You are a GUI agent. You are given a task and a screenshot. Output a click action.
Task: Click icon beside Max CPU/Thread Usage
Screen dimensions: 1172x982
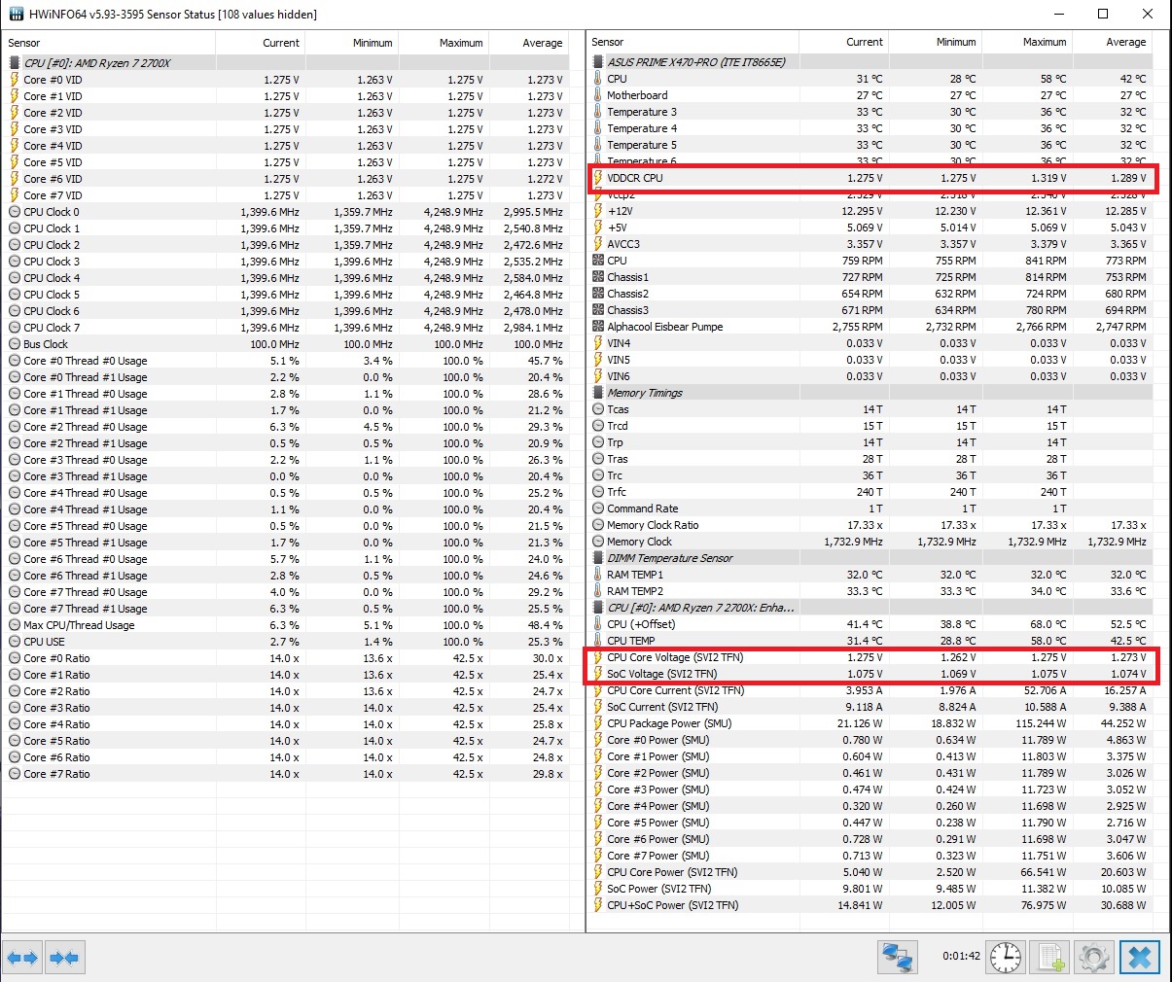[x=15, y=625]
